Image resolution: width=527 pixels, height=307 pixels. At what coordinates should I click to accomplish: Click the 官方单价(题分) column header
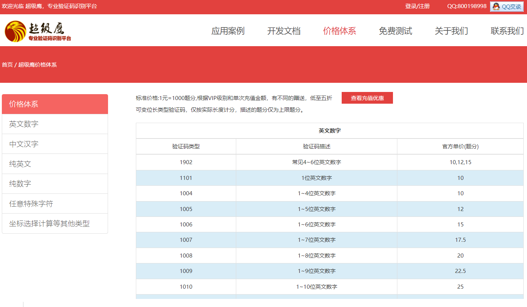tap(460, 147)
